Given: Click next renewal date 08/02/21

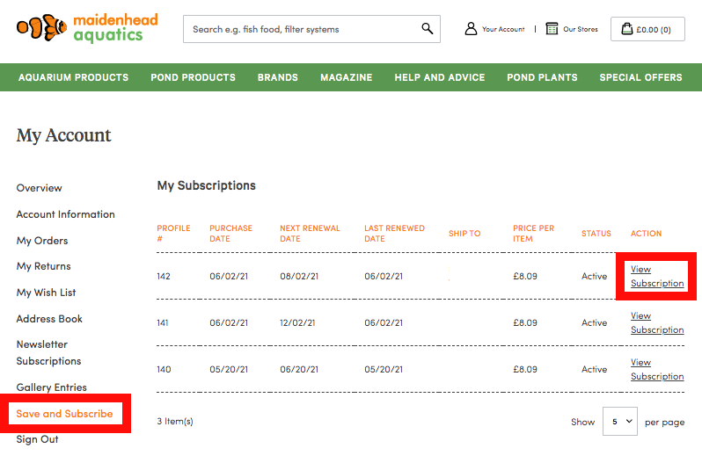Looking at the screenshot, I should point(299,276).
